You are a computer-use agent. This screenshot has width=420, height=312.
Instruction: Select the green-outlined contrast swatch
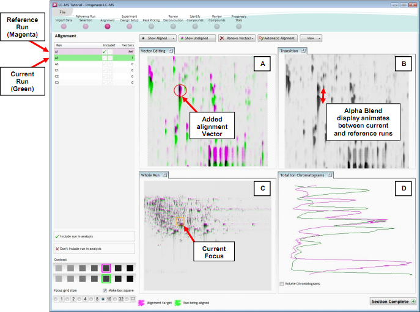[106, 279]
